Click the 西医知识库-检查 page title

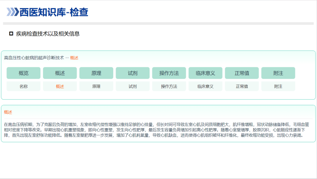pyautogui.click(x=54, y=12)
